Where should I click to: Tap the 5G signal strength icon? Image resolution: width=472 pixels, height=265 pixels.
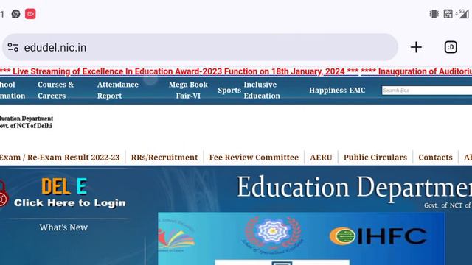[x=462, y=14]
